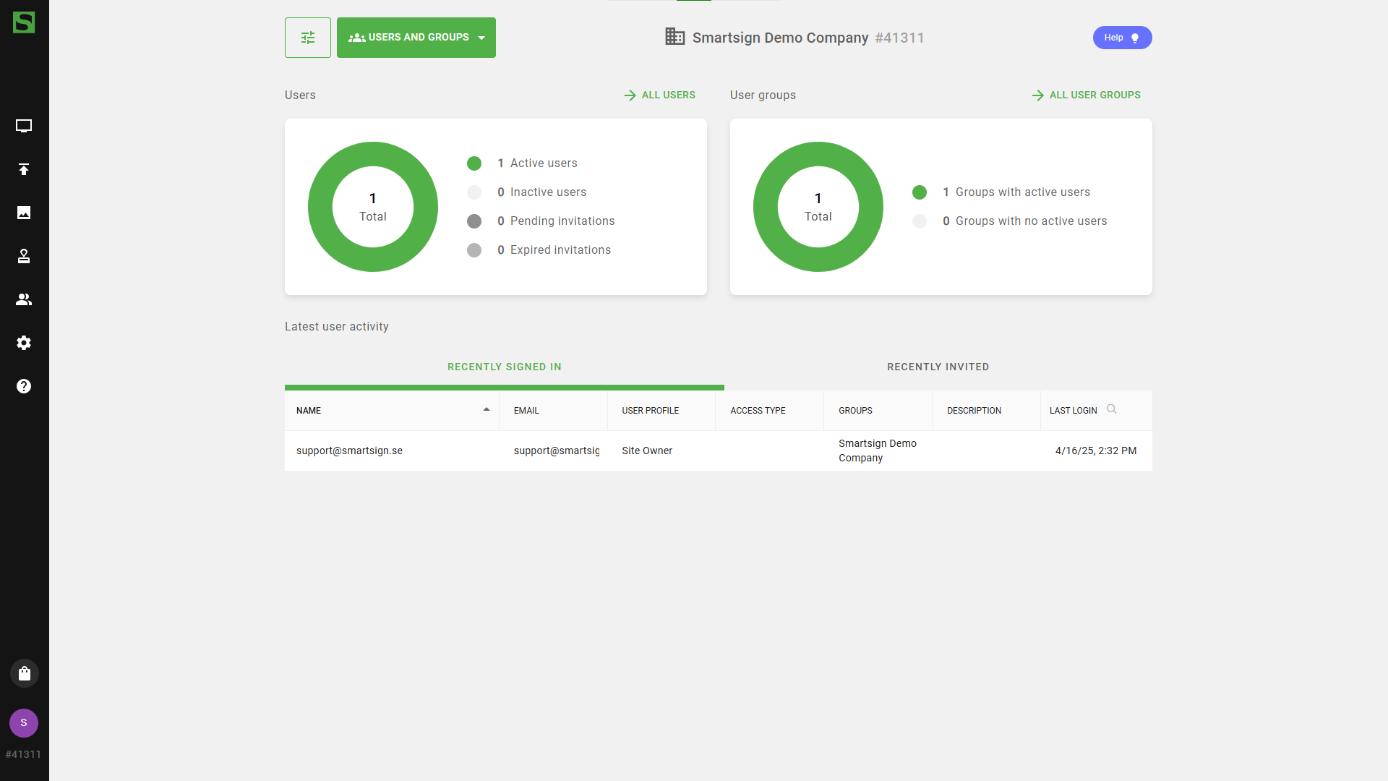Click the company building icon
1388x781 pixels.
click(674, 37)
